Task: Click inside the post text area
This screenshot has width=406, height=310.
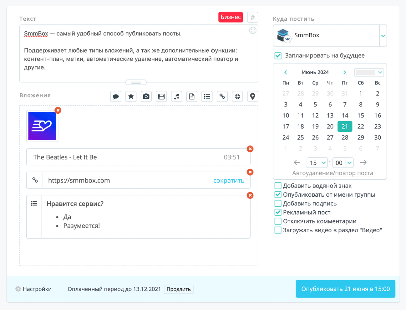Action: point(139,54)
